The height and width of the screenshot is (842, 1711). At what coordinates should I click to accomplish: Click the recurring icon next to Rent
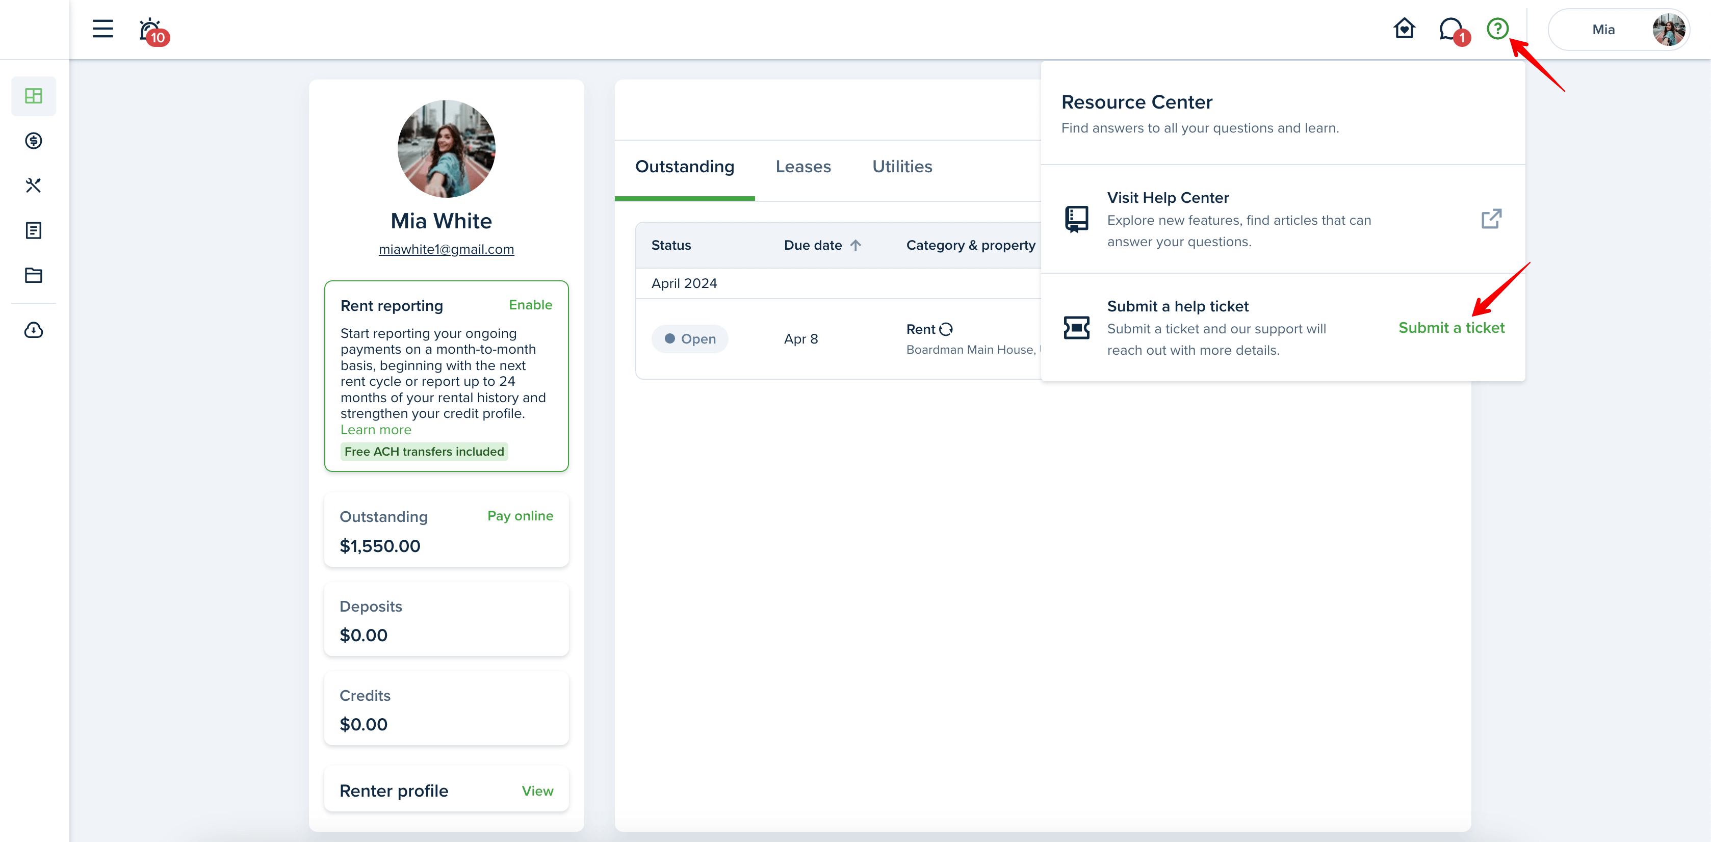pos(946,329)
